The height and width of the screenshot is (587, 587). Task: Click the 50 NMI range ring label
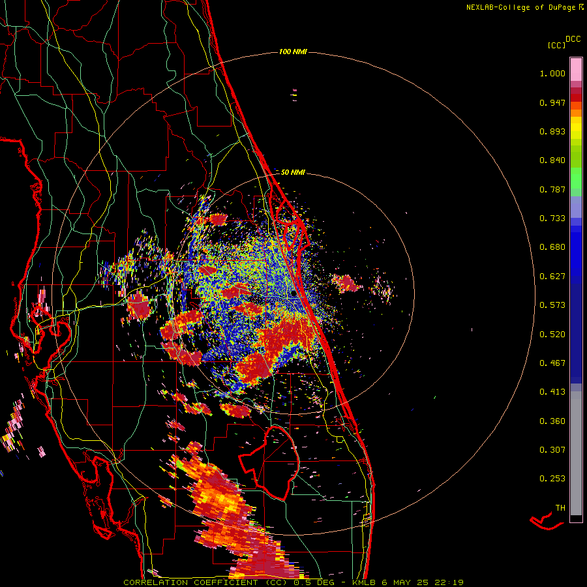[x=293, y=172]
